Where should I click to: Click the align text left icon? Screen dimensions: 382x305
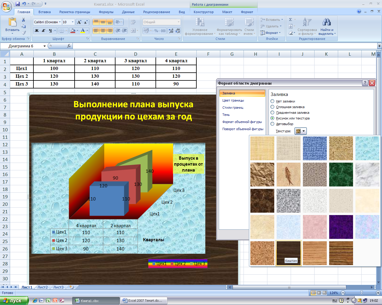(x=96, y=30)
